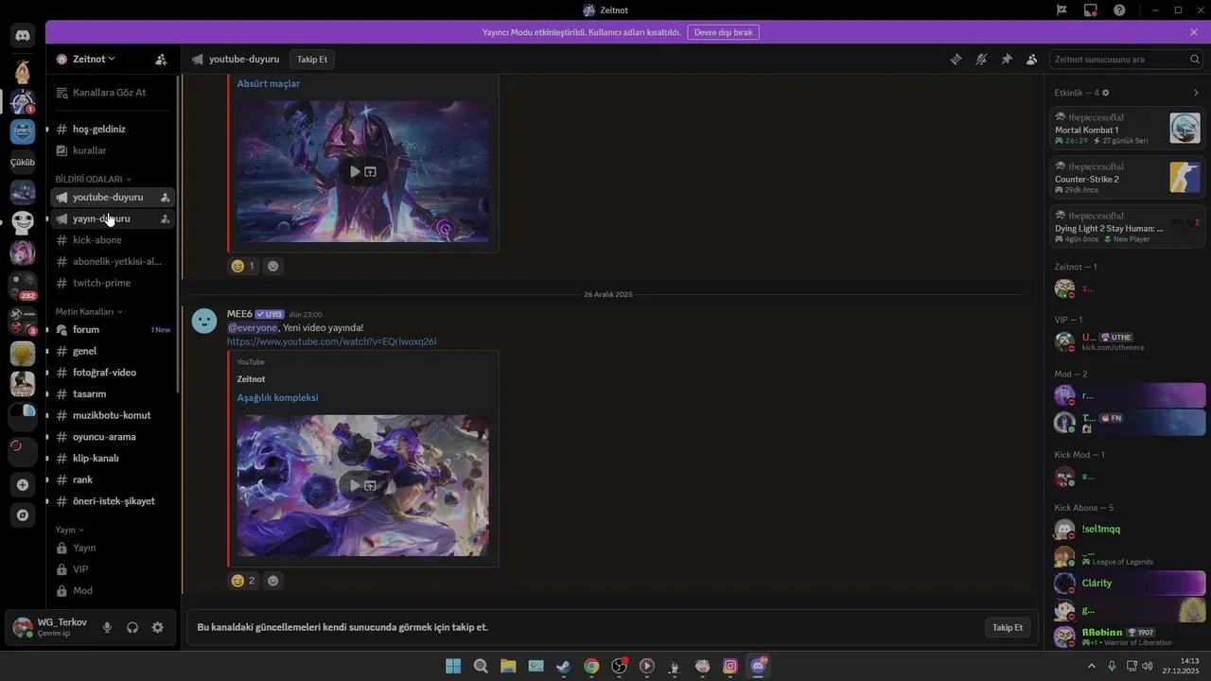Select the kick-abone channel

[x=113, y=240]
